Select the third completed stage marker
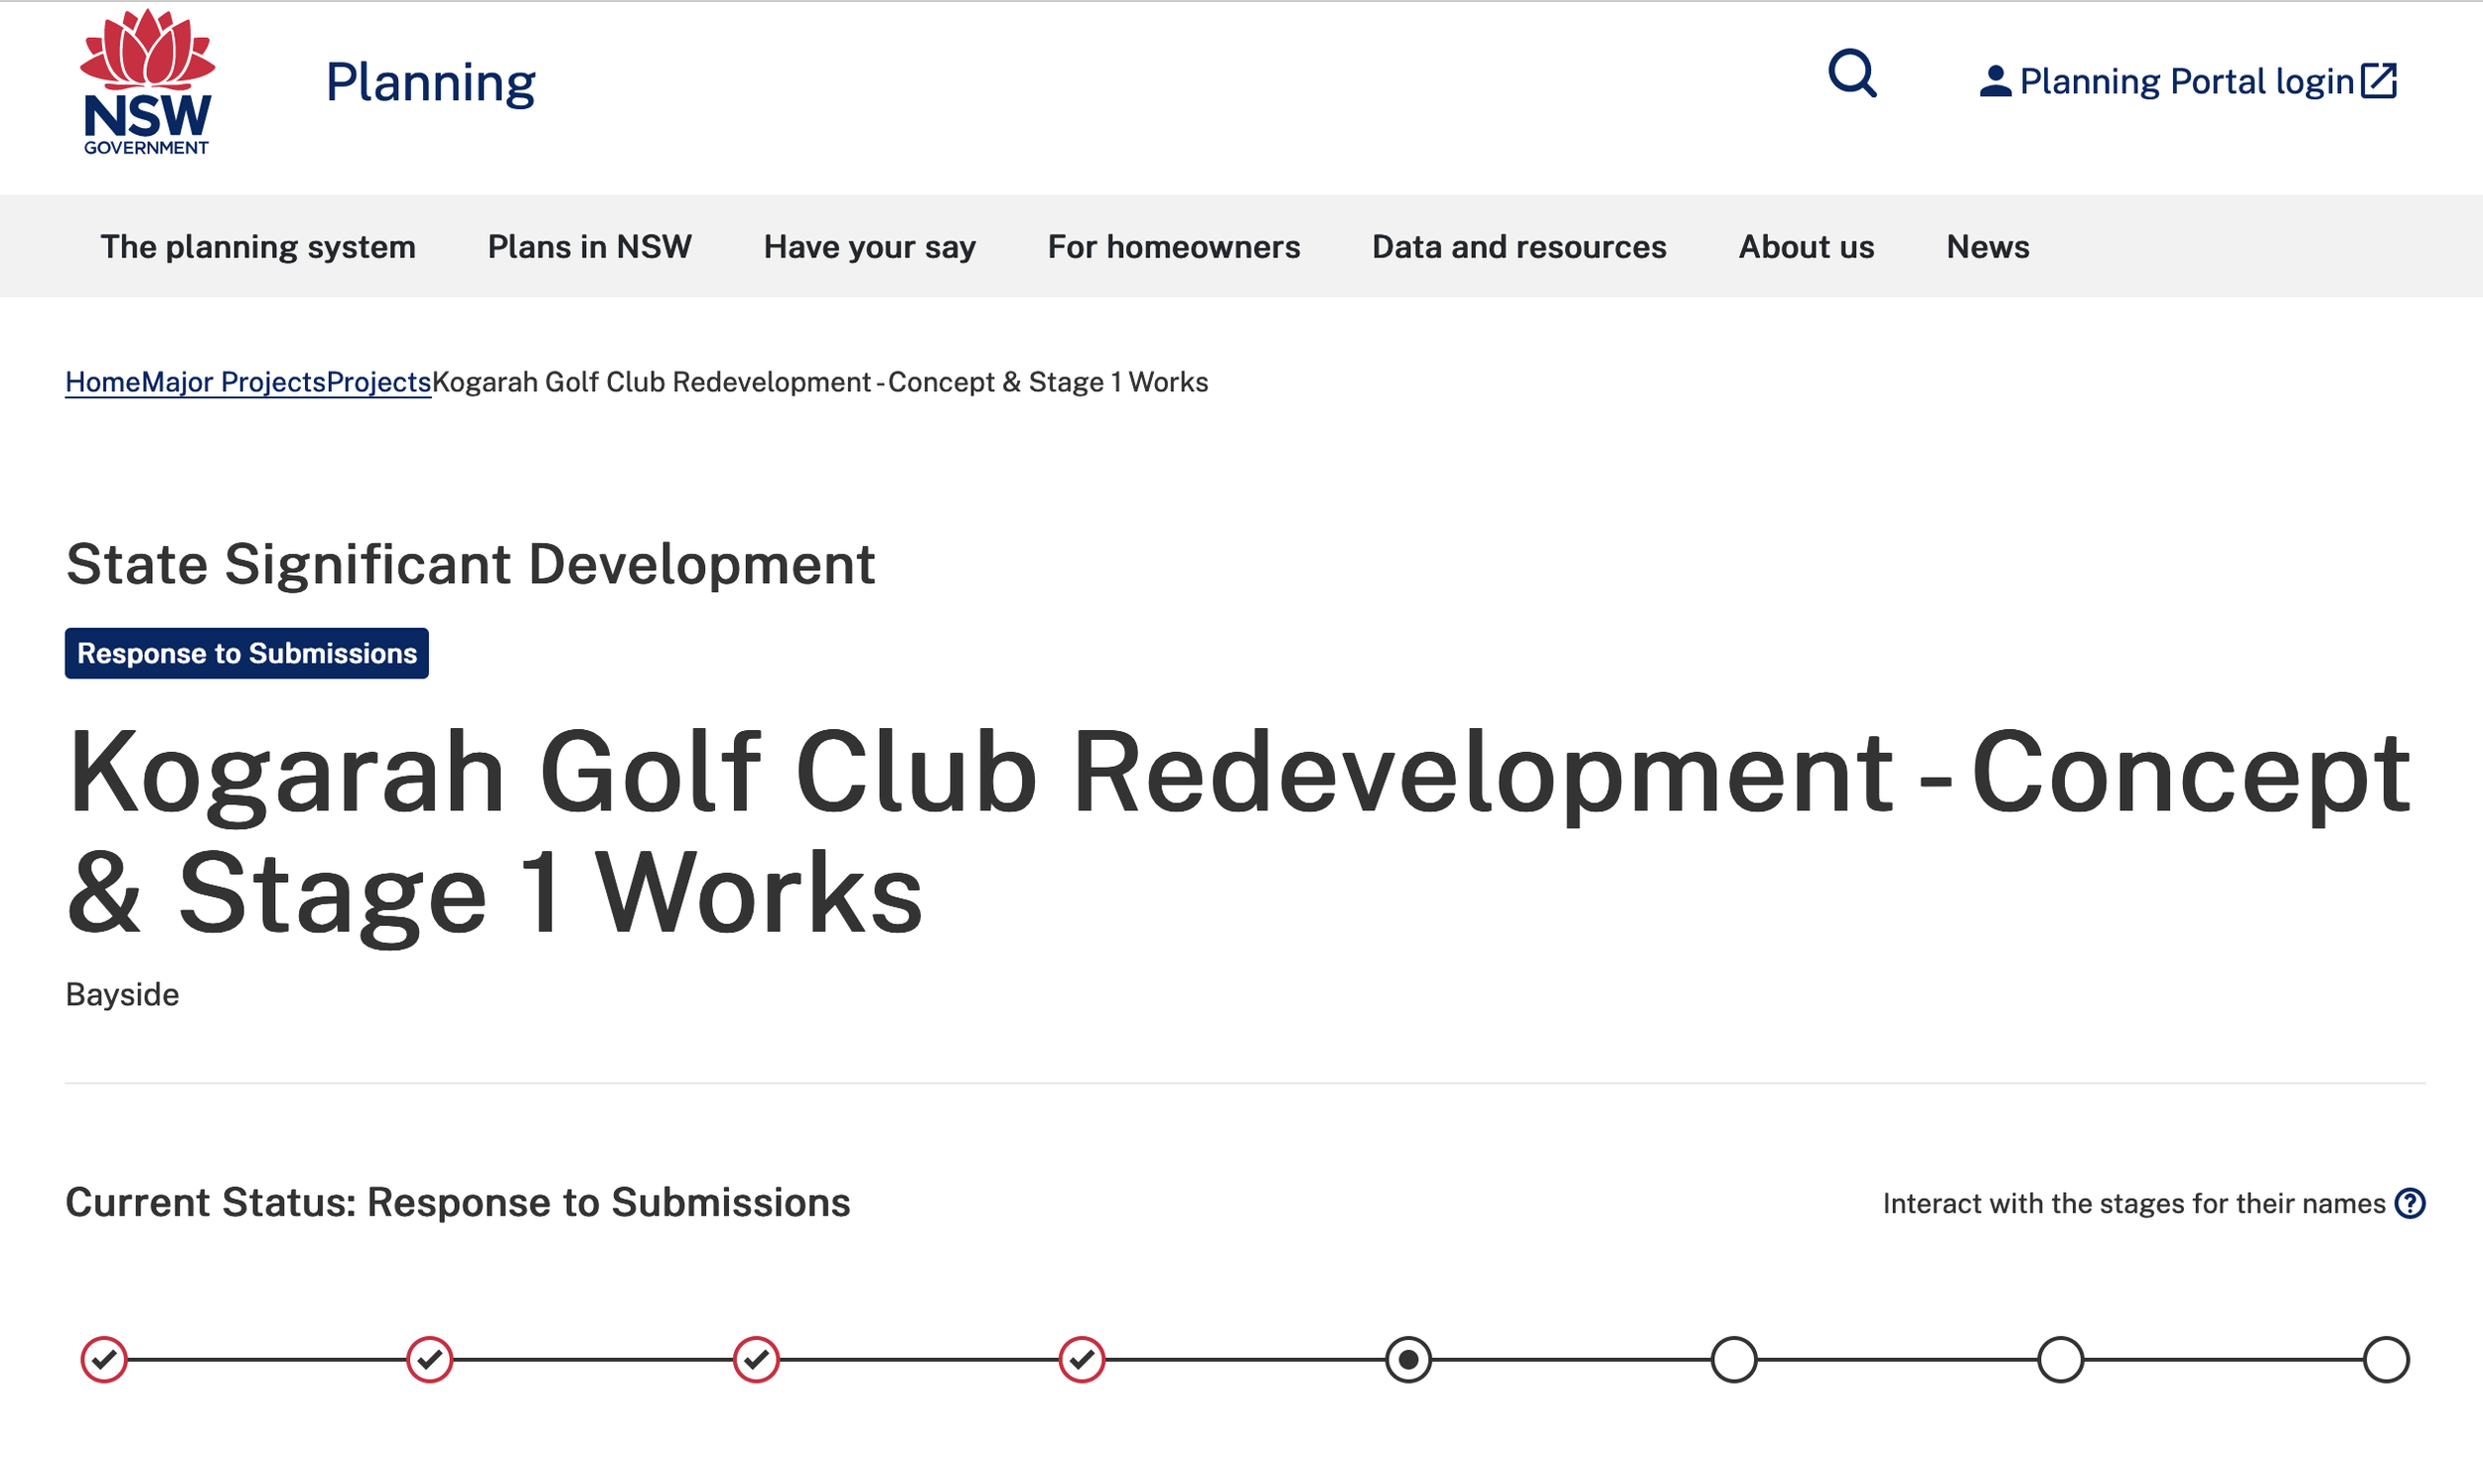 point(756,1360)
